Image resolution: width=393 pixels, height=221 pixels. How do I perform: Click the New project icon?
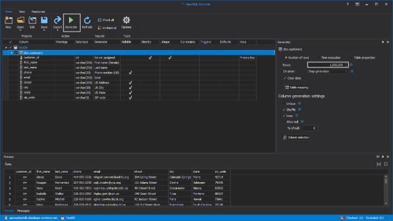pyautogui.click(x=8, y=20)
